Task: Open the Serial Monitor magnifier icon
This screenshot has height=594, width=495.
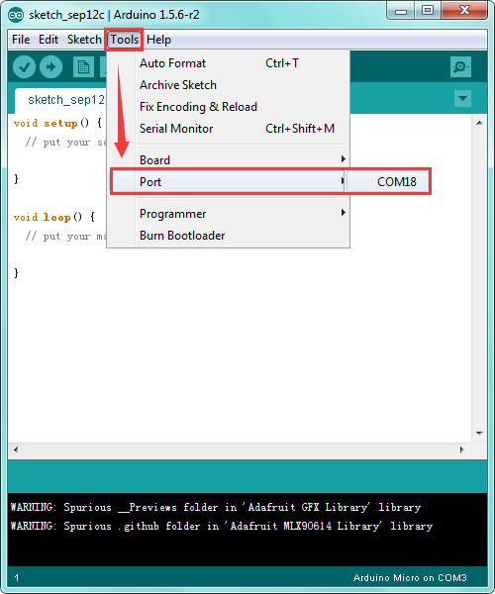Action: 460,67
